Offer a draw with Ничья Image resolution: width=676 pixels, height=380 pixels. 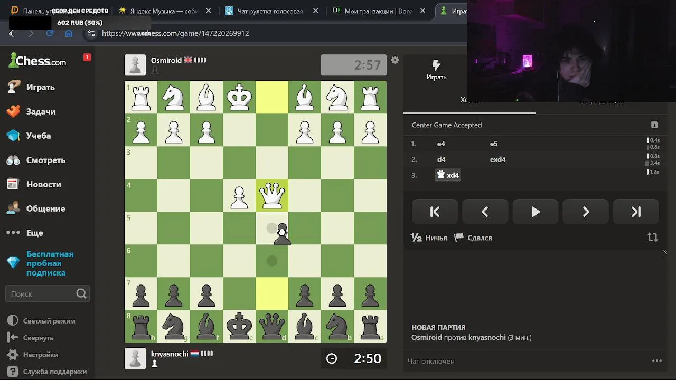[429, 238]
